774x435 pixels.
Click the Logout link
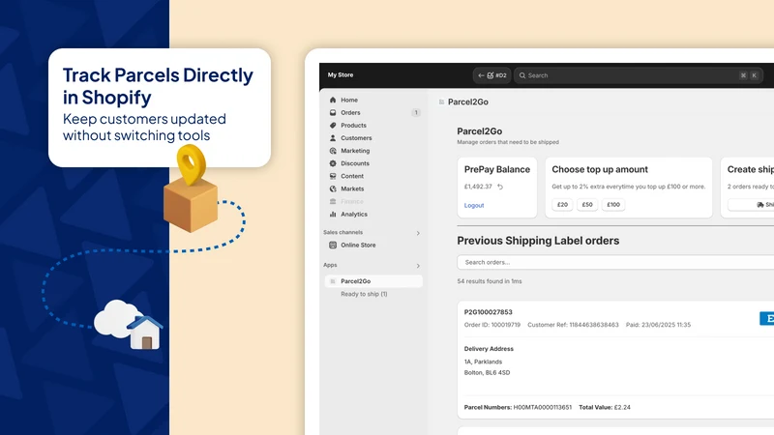474,205
